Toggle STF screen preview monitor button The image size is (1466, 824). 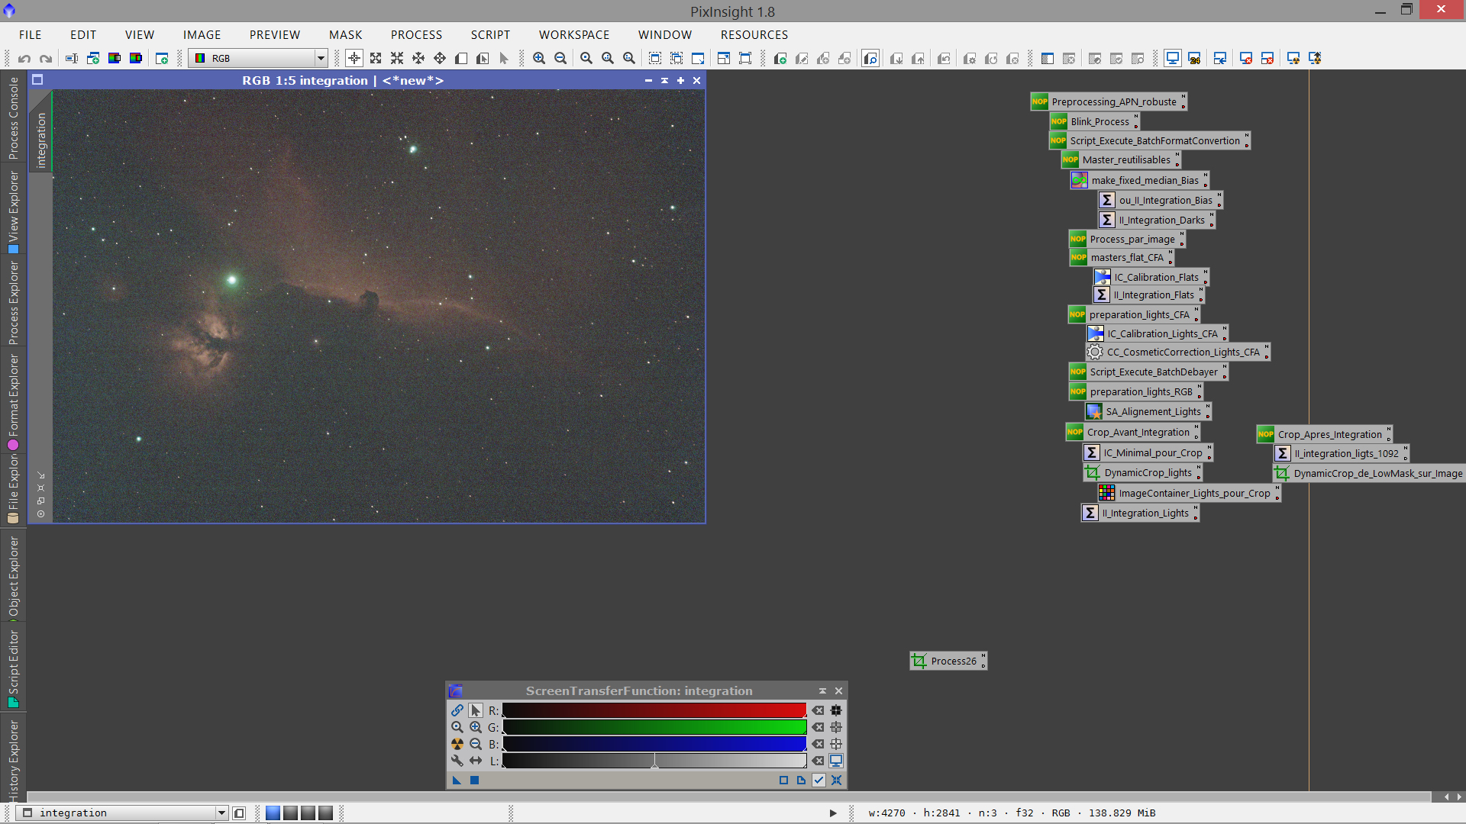[836, 761]
